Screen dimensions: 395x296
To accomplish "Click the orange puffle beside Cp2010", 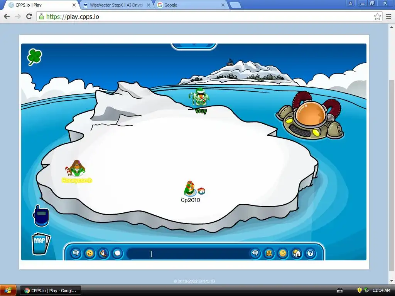I will click(x=201, y=191).
